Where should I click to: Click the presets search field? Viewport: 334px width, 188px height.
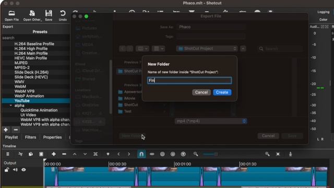36,38
